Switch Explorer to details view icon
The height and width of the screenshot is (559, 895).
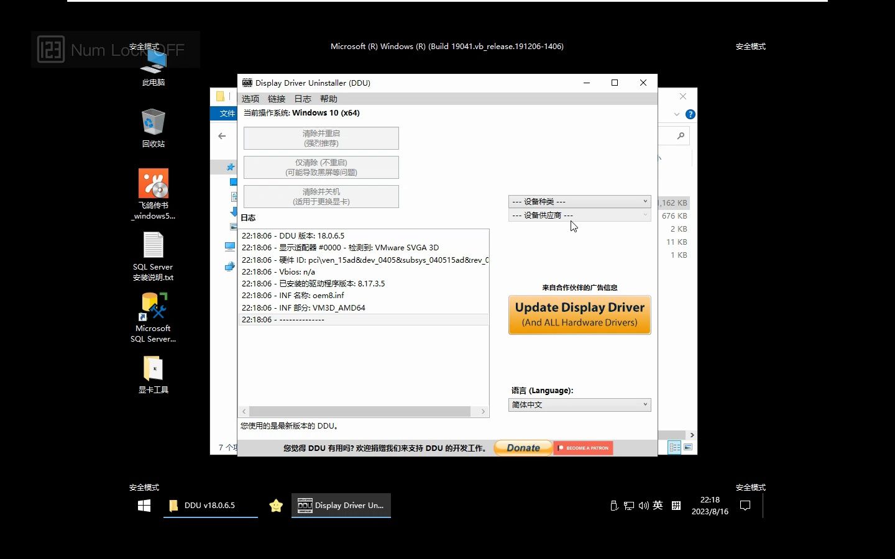674,447
